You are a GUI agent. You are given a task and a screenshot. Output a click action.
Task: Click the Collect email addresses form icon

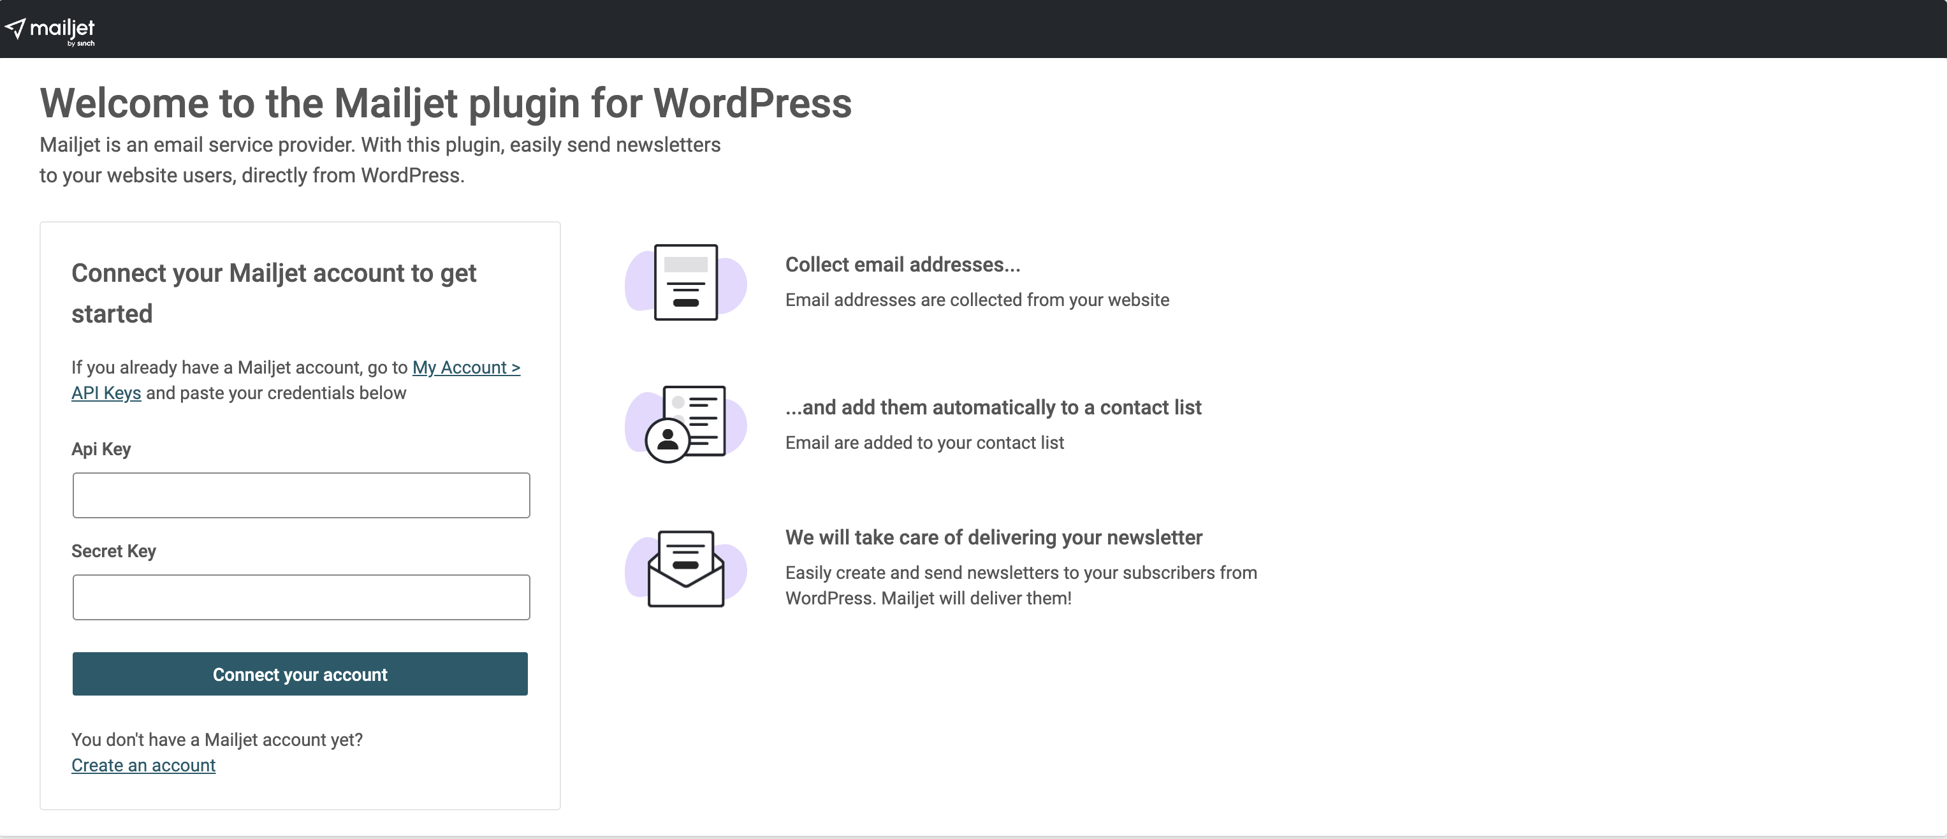point(685,282)
